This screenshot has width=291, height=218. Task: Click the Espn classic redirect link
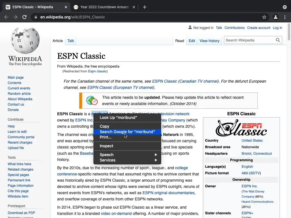pos(97,71)
